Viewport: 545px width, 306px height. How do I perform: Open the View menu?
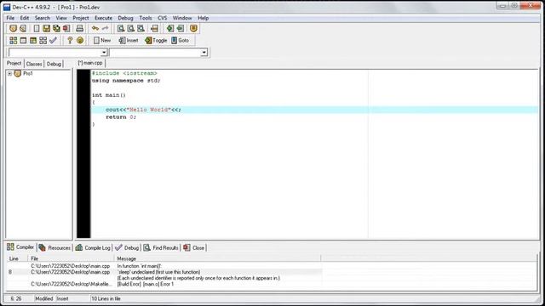[61, 18]
